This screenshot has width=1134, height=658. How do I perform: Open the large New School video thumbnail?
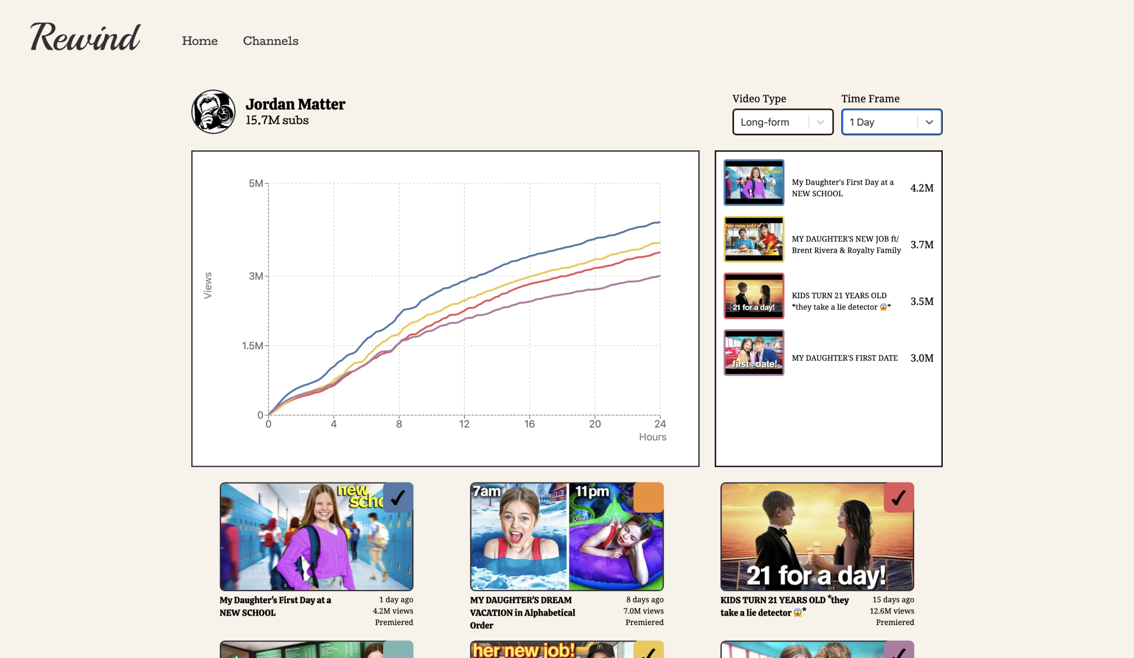coord(316,537)
